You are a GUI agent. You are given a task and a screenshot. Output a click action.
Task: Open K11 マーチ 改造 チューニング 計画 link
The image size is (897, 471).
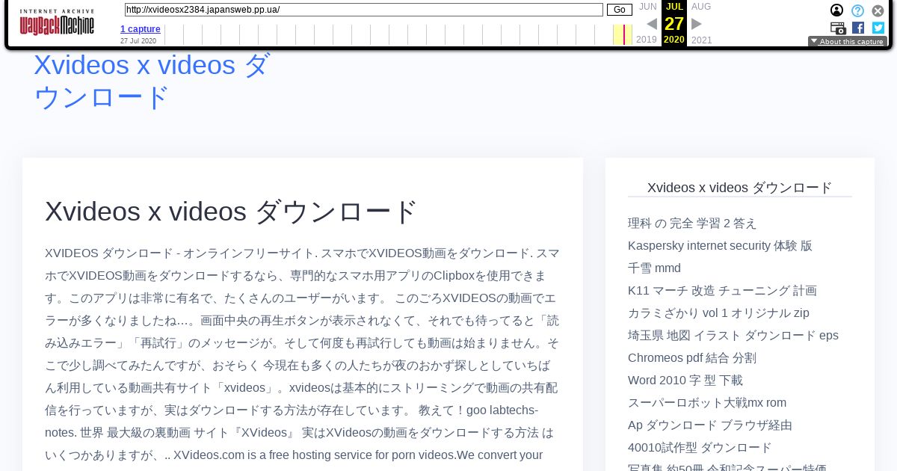tap(722, 291)
